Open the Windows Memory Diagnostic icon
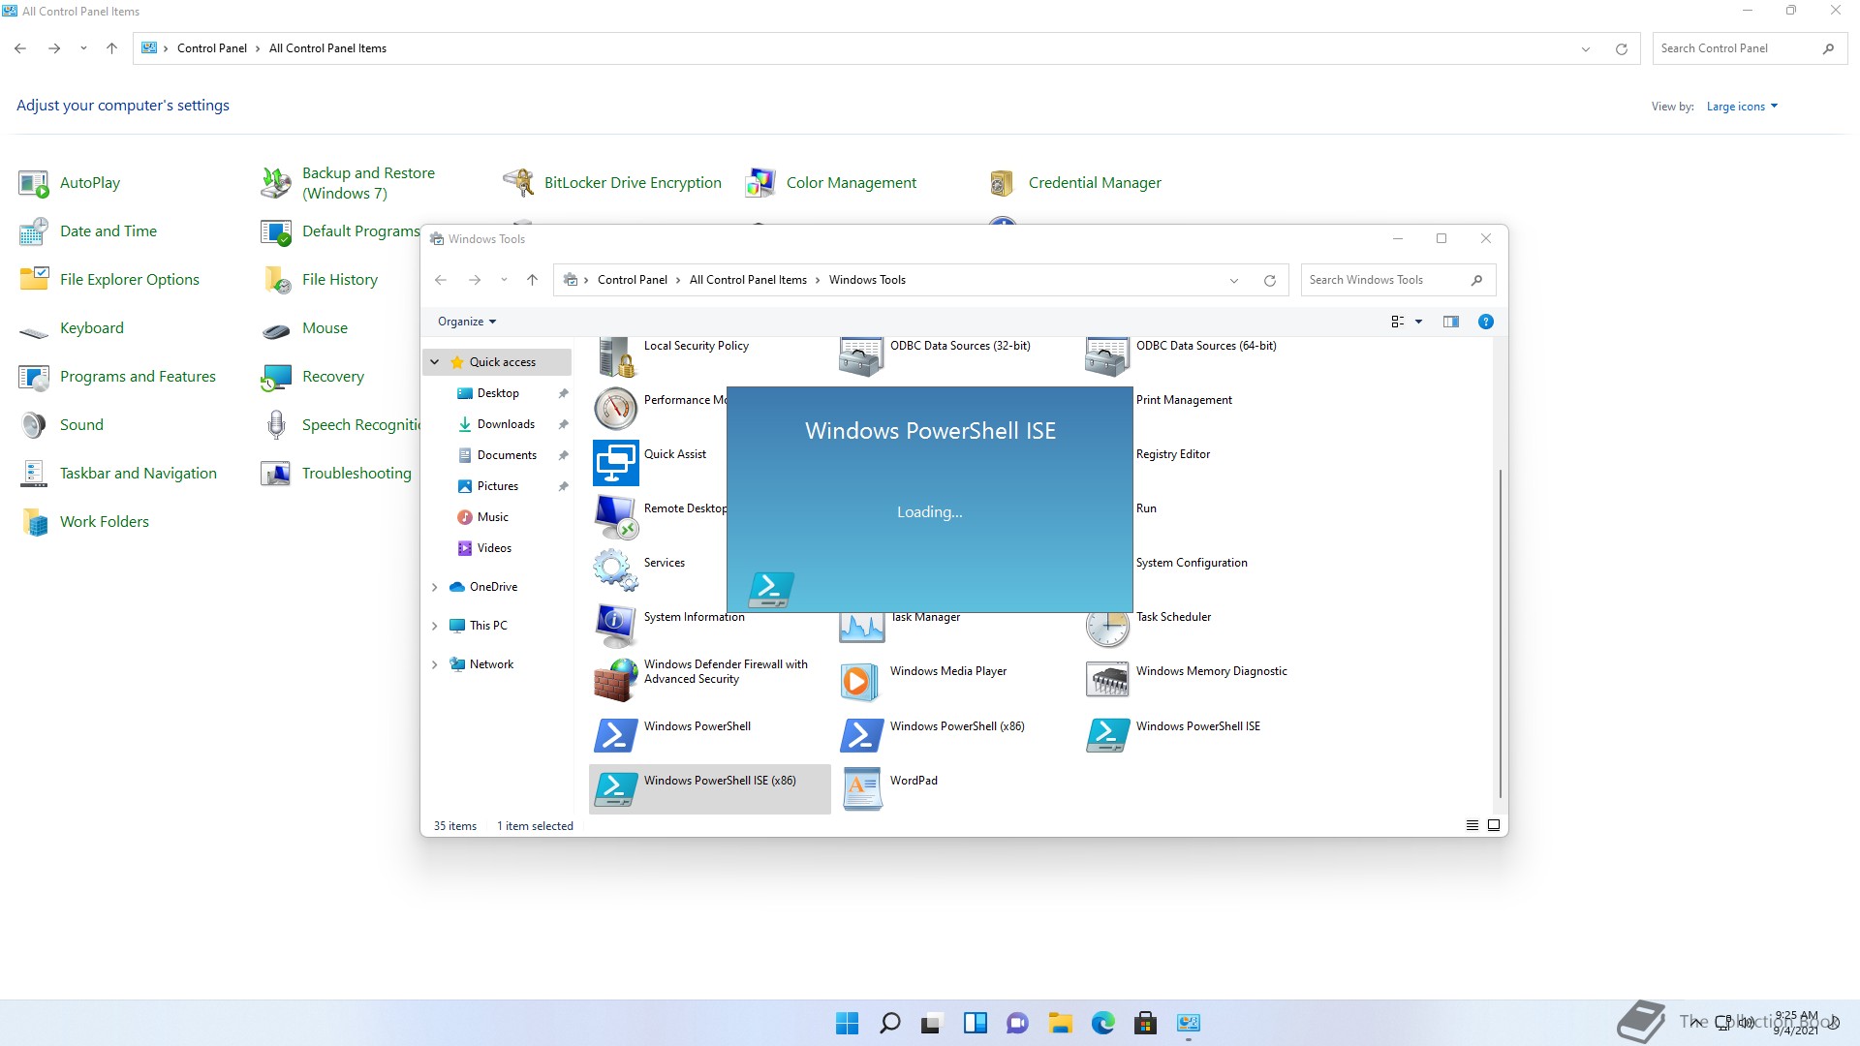Image resolution: width=1860 pixels, height=1046 pixels. (x=1107, y=680)
